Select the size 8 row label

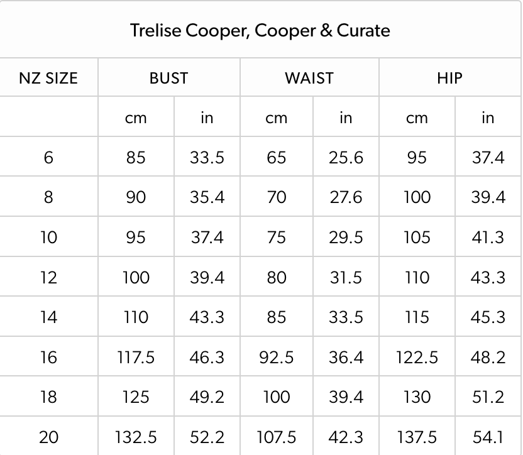(48, 197)
